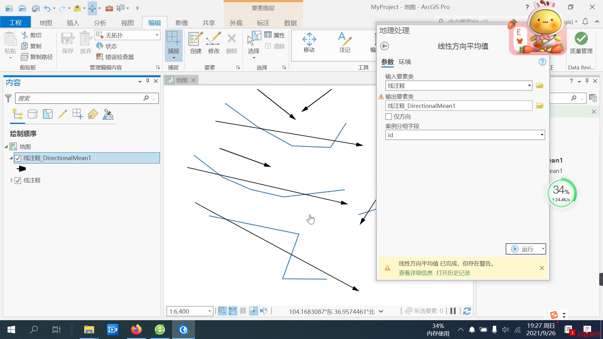This screenshot has width=603, height=339.
Task: Select the 移动 (Move) tool in the ribbon
Action: 309,42
